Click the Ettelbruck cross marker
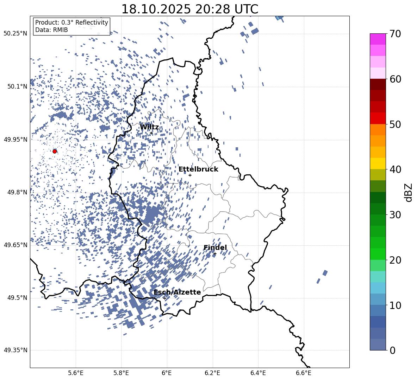Image resolution: width=417 pixels, height=380 pixels. [x=190, y=175]
